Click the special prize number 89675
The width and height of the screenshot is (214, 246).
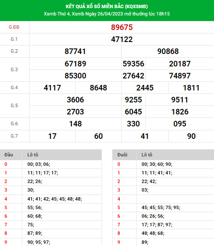click(122, 27)
